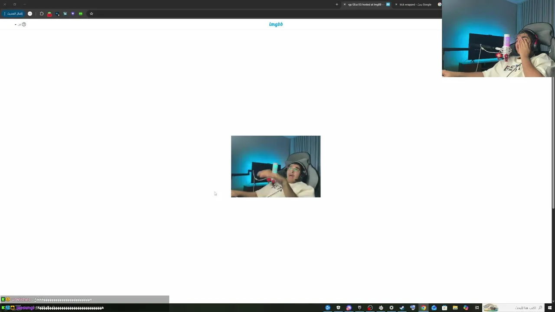This screenshot has width=555, height=312.
Task: Open Microsoft Copilot from taskbar
Action: 466,308
